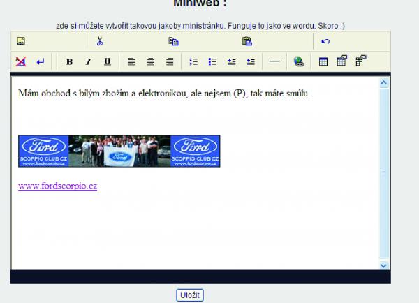Image resolution: width=419 pixels, height=303 pixels.
Task: Open cell properties icon
Action: click(361, 61)
